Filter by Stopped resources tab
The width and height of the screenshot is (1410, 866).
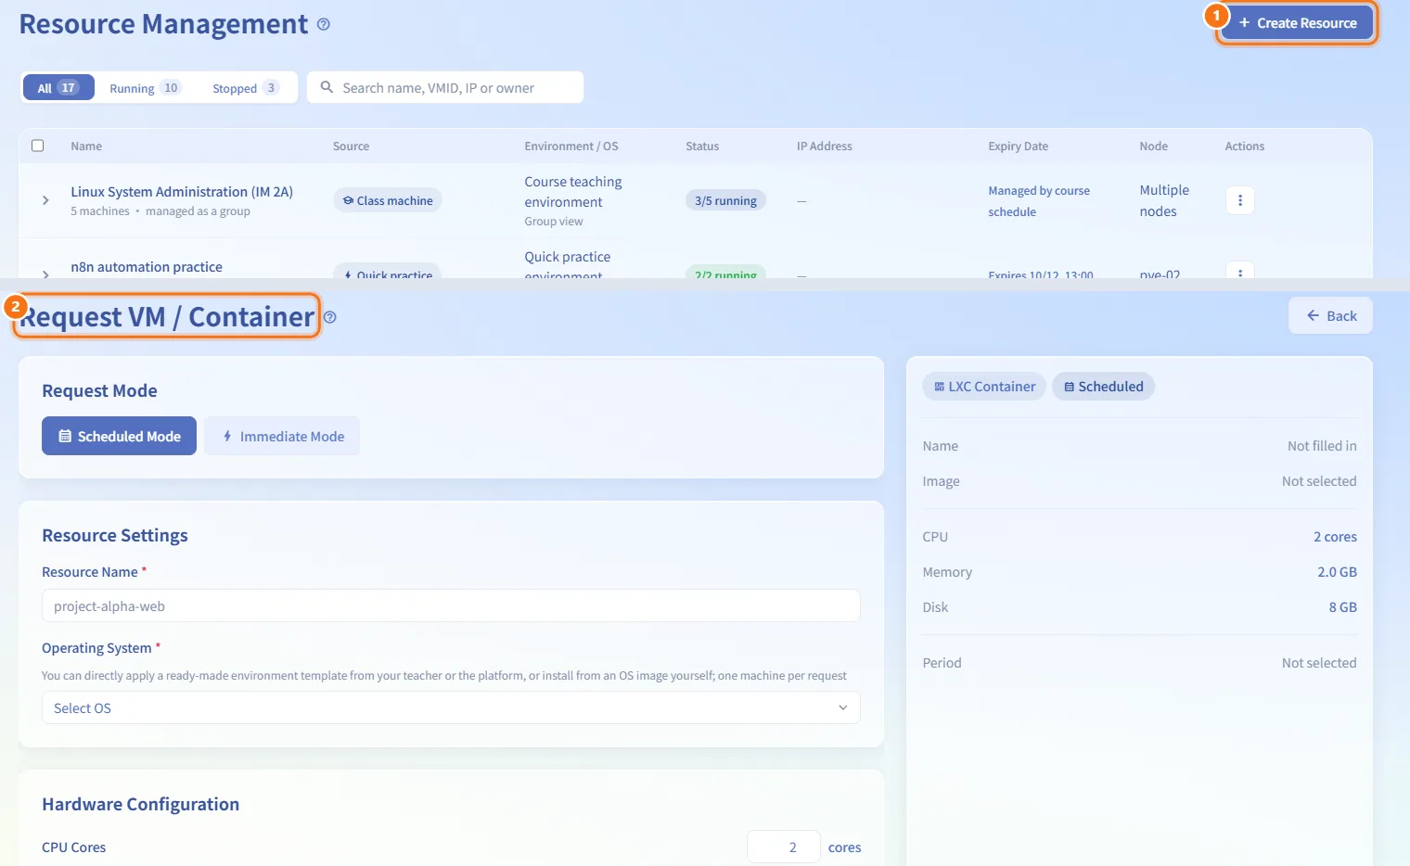point(245,88)
